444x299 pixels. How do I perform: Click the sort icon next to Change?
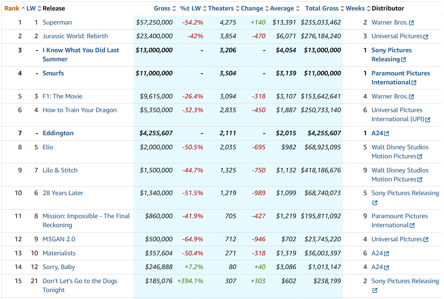tap(267, 8)
